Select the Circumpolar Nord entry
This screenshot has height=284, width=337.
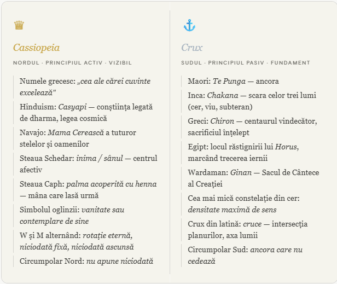click(86, 261)
